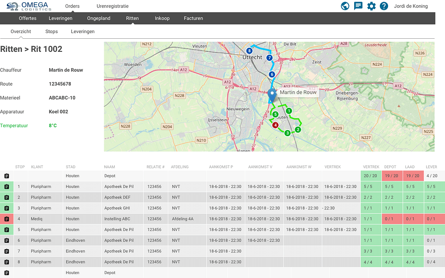Viewport: 445px width, 278px height.
Task: Open the Ritten menu tab
Action: click(132, 18)
